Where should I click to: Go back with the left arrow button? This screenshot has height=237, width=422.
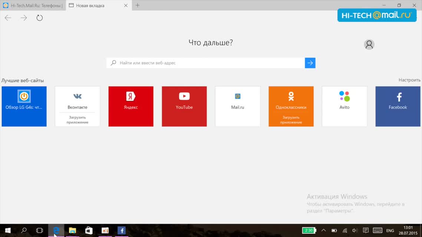tap(8, 18)
